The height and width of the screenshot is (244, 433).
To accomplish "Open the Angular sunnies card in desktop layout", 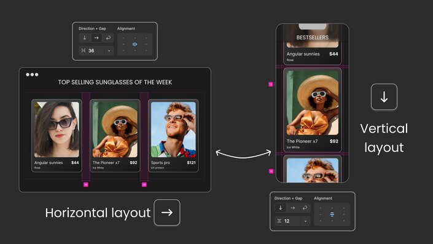I will click(x=57, y=135).
